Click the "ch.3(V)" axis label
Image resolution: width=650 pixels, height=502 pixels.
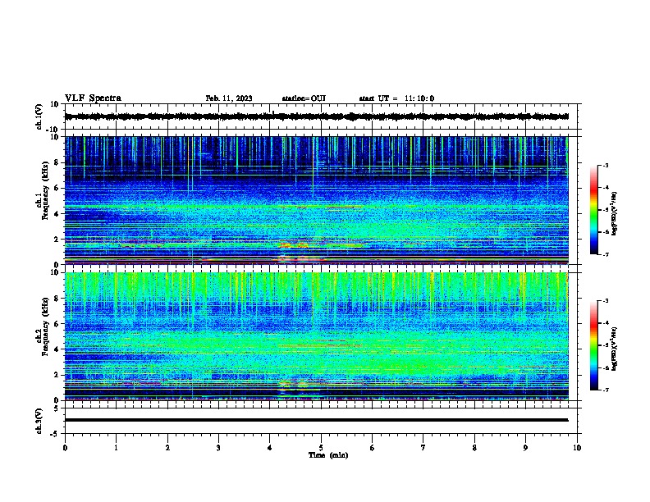tap(39, 421)
